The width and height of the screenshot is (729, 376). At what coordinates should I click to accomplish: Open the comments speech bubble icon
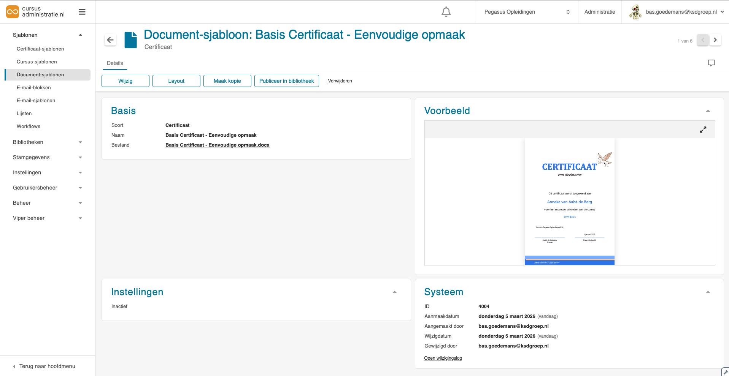click(x=711, y=63)
